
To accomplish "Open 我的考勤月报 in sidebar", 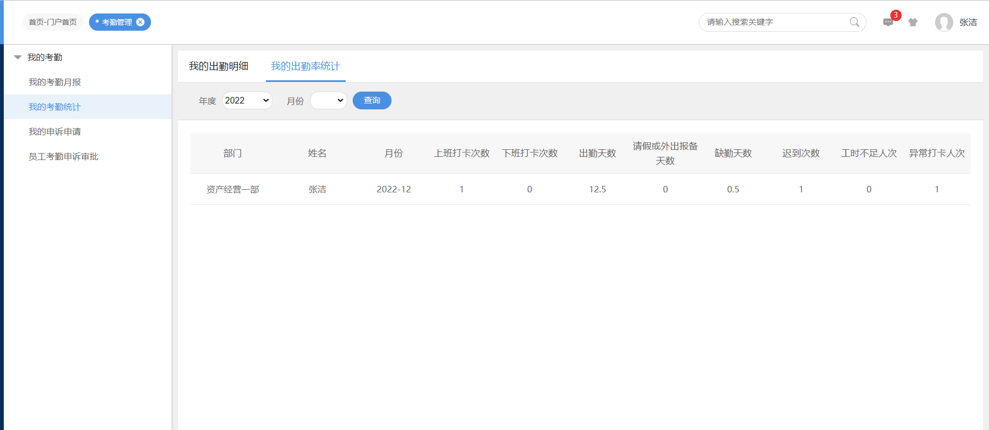I will 54,82.
